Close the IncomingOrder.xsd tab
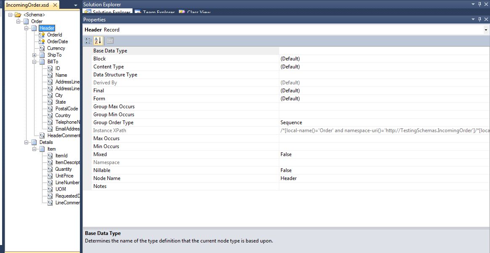The width and height of the screenshot is (490, 253). coord(55,5)
